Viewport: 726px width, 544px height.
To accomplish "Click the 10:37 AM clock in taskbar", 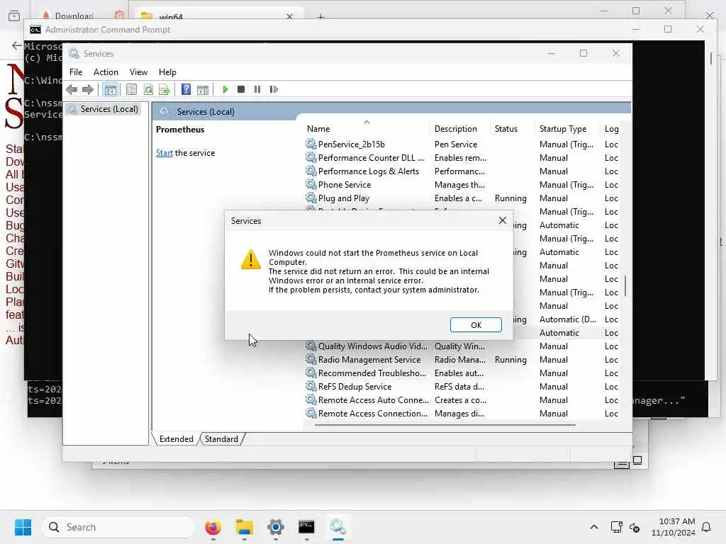I will pyautogui.click(x=676, y=521).
